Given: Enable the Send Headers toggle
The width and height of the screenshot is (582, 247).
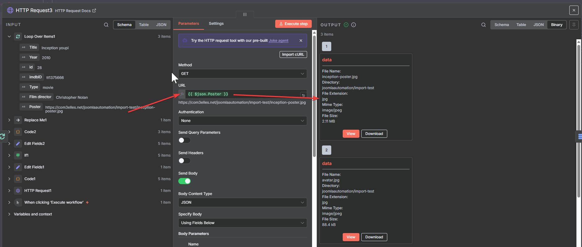Looking at the screenshot, I should pyautogui.click(x=184, y=161).
